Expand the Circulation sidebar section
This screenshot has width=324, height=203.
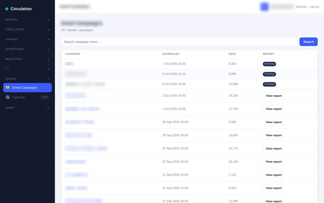click(x=27, y=29)
